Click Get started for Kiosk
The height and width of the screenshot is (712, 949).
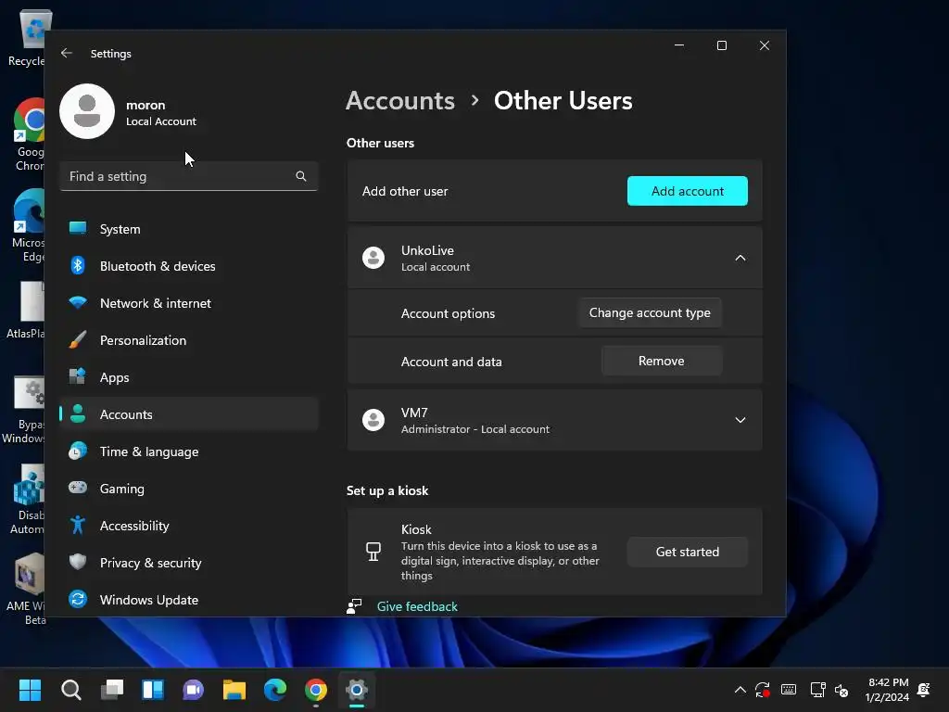[687, 552]
